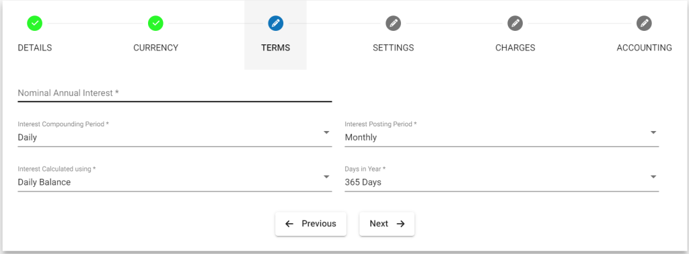The width and height of the screenshot is (689, 254).
Task: Switch to the CURRENCY step label
Action: [x=155, y=48]
